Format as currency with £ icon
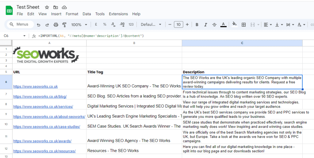 click(x=96, y=25)
